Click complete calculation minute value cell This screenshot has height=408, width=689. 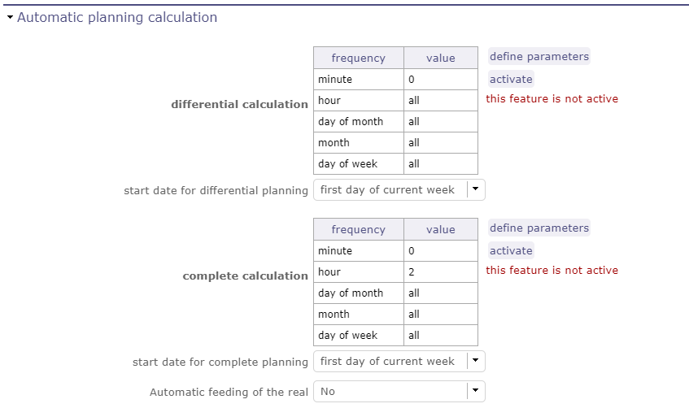tap(440, 251)
